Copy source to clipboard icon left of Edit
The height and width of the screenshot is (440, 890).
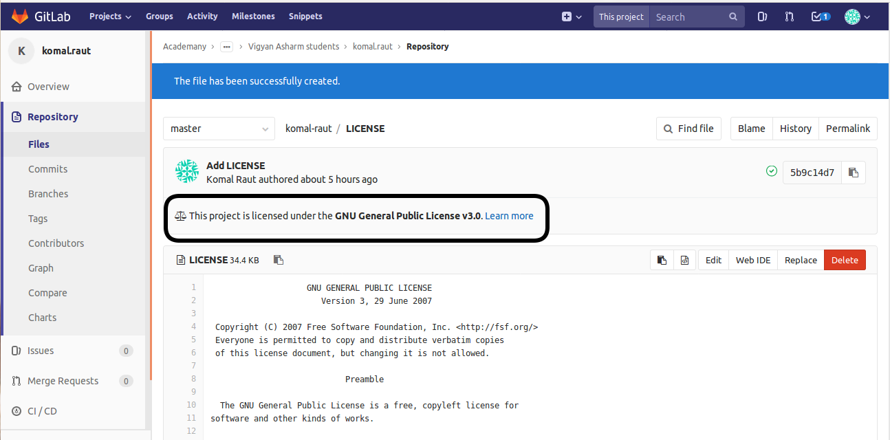coord(662,260)
